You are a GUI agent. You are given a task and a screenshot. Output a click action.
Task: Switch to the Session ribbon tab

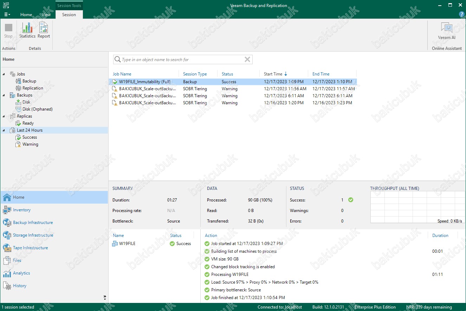(x=69, y=15)
